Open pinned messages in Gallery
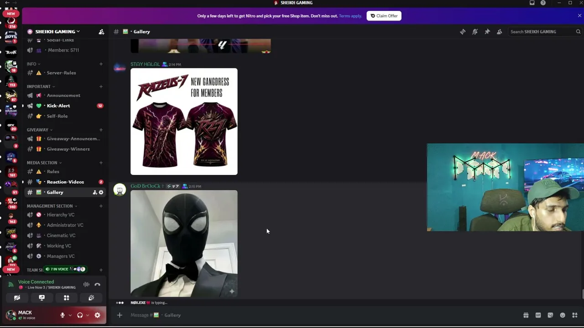The width and height of the screenshot is (584, 328). point(487,31)
